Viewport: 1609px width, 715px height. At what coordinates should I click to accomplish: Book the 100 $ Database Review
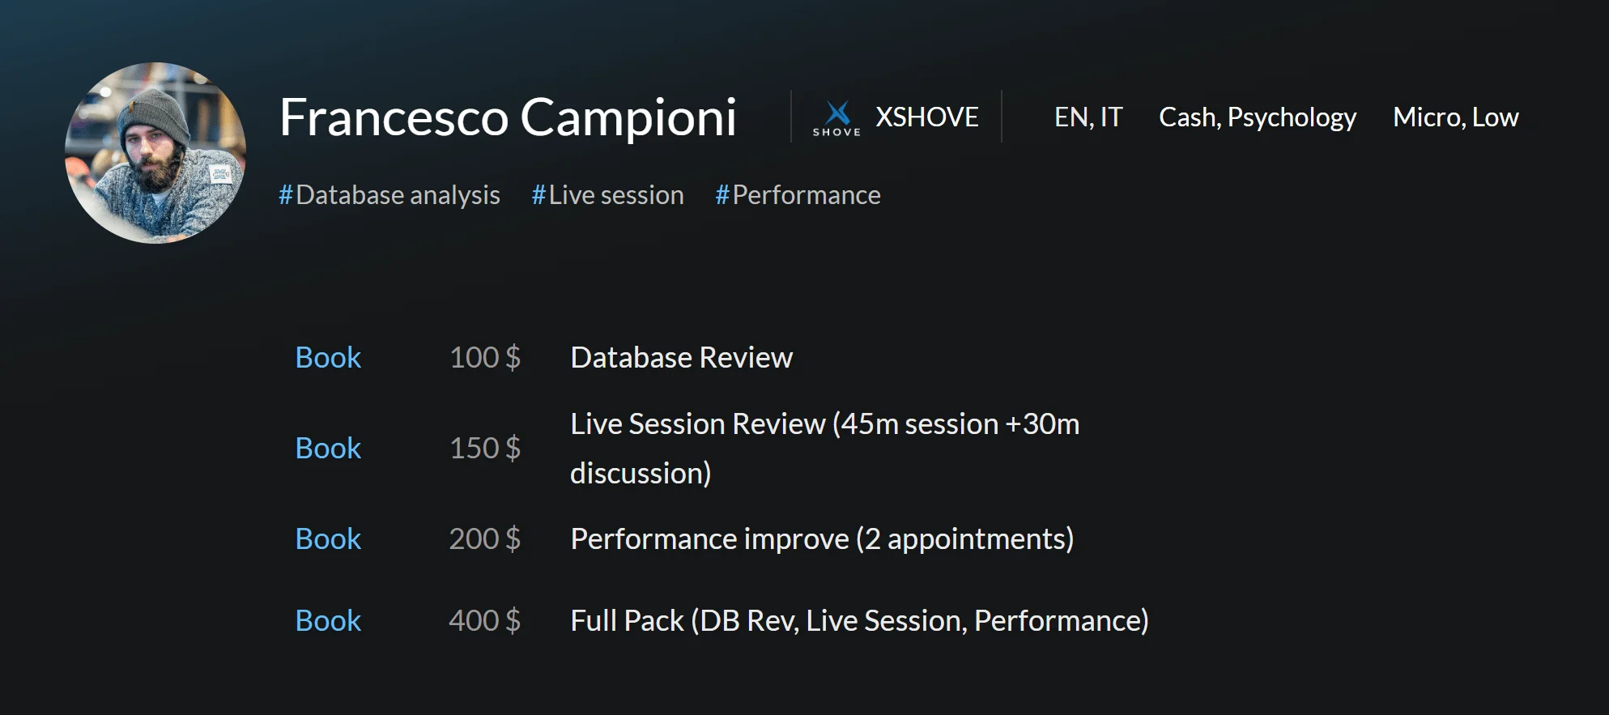click(x=328, y=358)
